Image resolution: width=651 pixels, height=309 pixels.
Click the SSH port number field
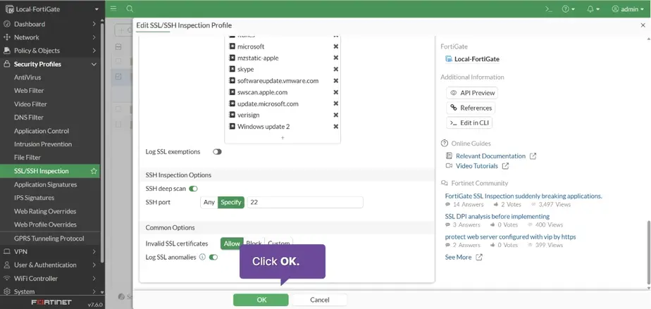(305, 203)
